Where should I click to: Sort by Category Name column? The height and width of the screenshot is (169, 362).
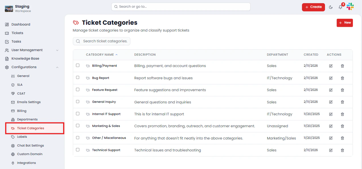pos(100,55)
